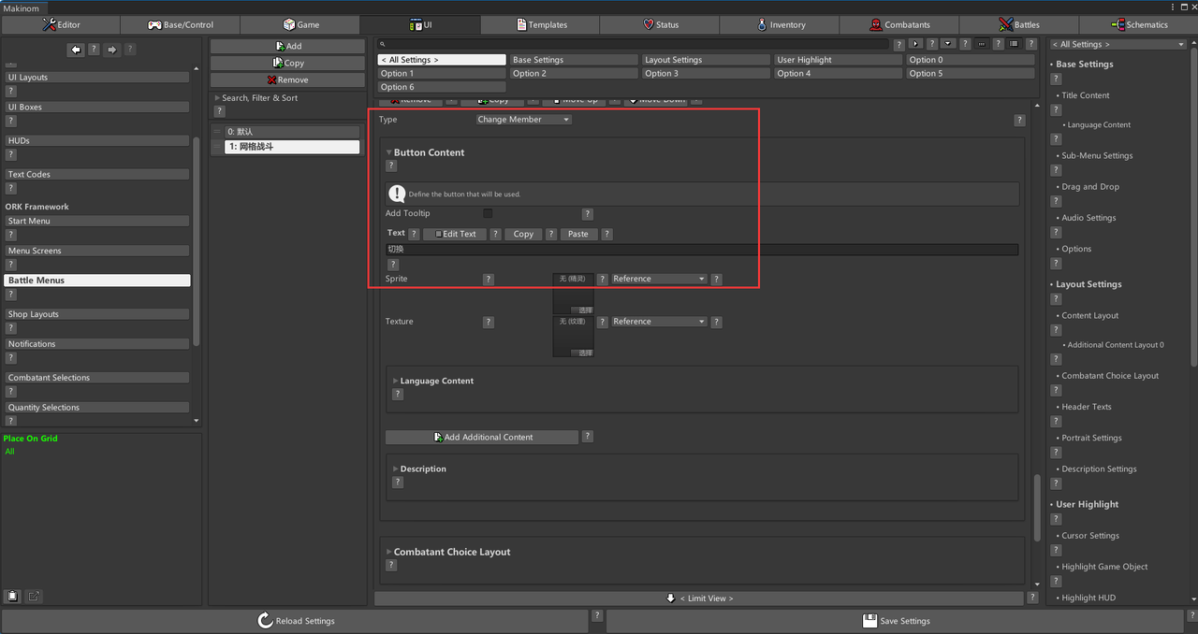
Task: Click the Remove button in list panel
Action: (x=287, y=79)
